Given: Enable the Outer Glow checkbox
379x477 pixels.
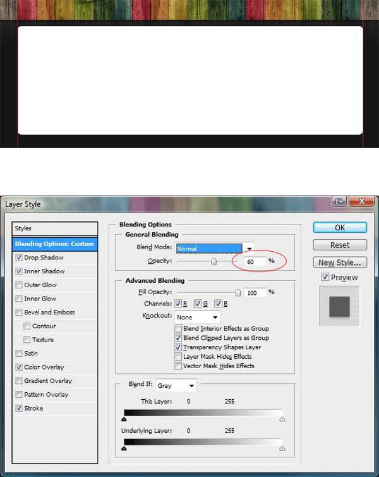Looking at the screenshot, I should click(19, 285).
